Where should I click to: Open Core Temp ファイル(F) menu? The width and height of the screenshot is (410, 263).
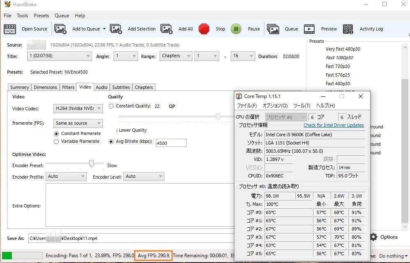(247, 106)
